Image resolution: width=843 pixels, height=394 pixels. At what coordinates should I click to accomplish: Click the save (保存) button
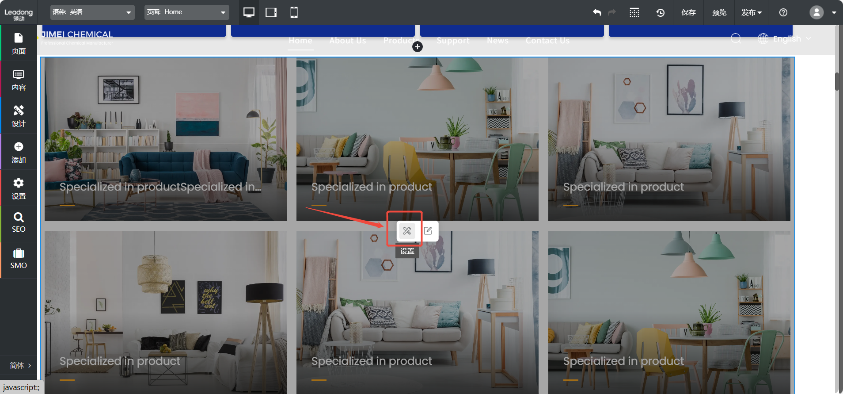pos(688,12)
